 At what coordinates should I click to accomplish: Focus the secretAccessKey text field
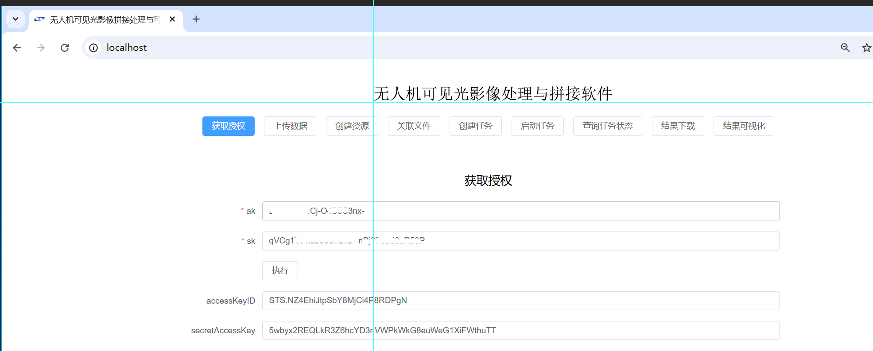point(520,331)
